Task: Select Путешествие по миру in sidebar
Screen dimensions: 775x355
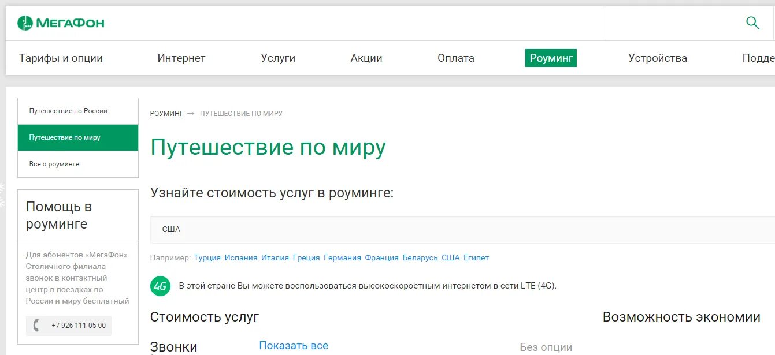Action: point(78,137)
